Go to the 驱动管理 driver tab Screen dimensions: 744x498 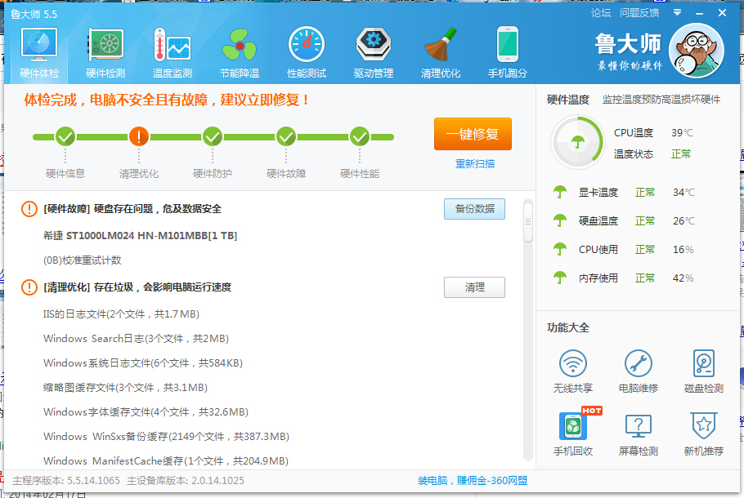click(374, 53)
